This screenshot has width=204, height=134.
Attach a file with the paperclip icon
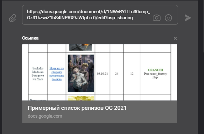(12, 18)
